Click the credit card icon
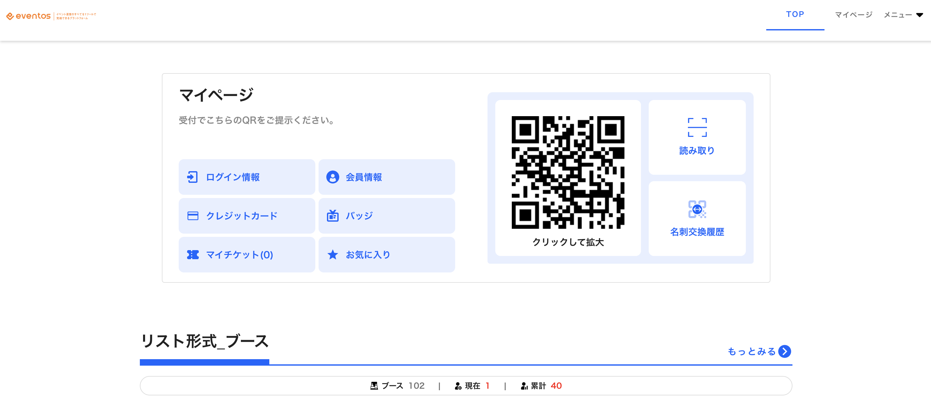 pyautogui.click(x=193, y=216)
